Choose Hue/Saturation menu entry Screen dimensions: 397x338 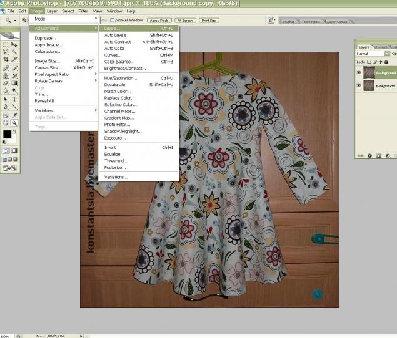pos(139,78)
